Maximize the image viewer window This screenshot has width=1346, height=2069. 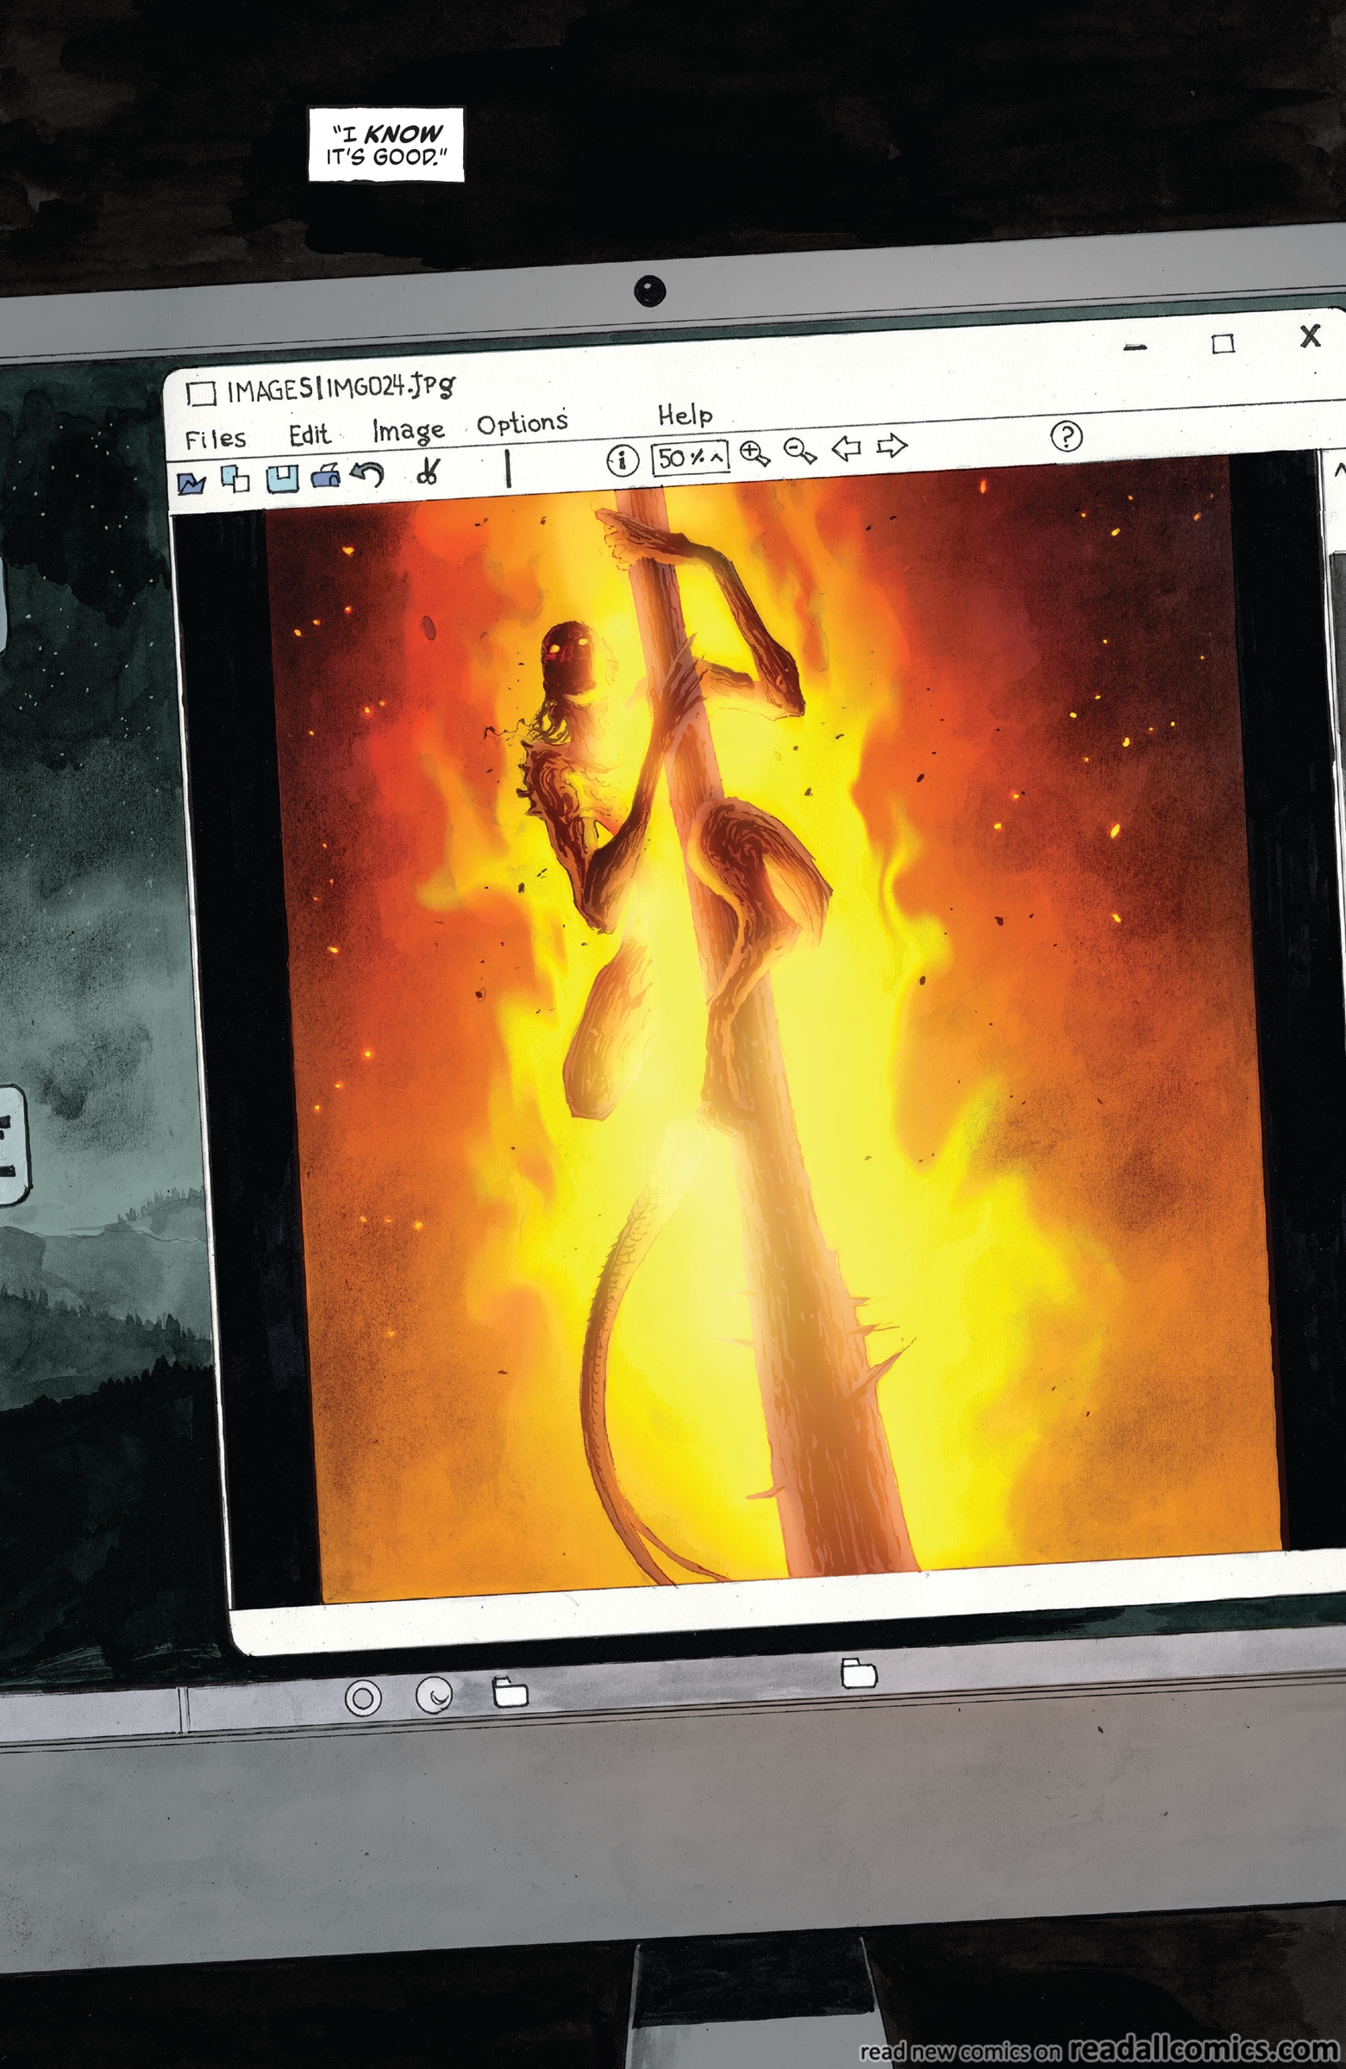pos(1224,344)
